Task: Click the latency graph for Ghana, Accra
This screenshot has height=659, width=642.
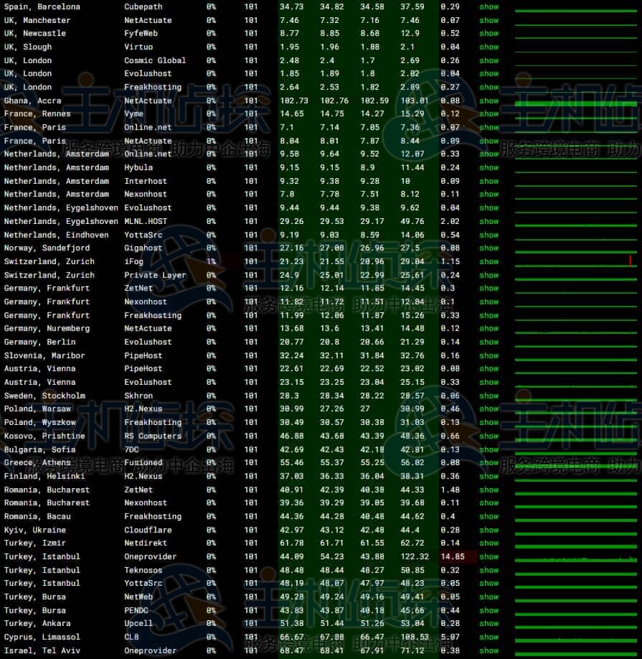Action: coord(576,103)
